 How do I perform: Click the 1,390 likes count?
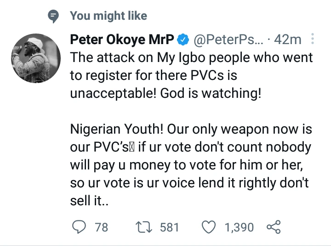239,227
